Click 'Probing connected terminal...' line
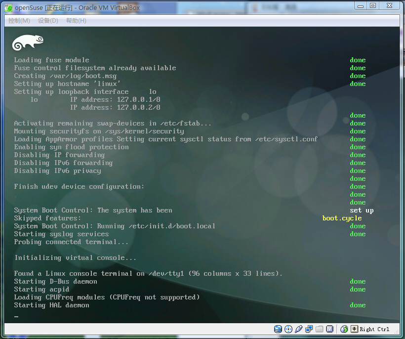This screenshot has height=339, width=405. [x=71, y=242]
